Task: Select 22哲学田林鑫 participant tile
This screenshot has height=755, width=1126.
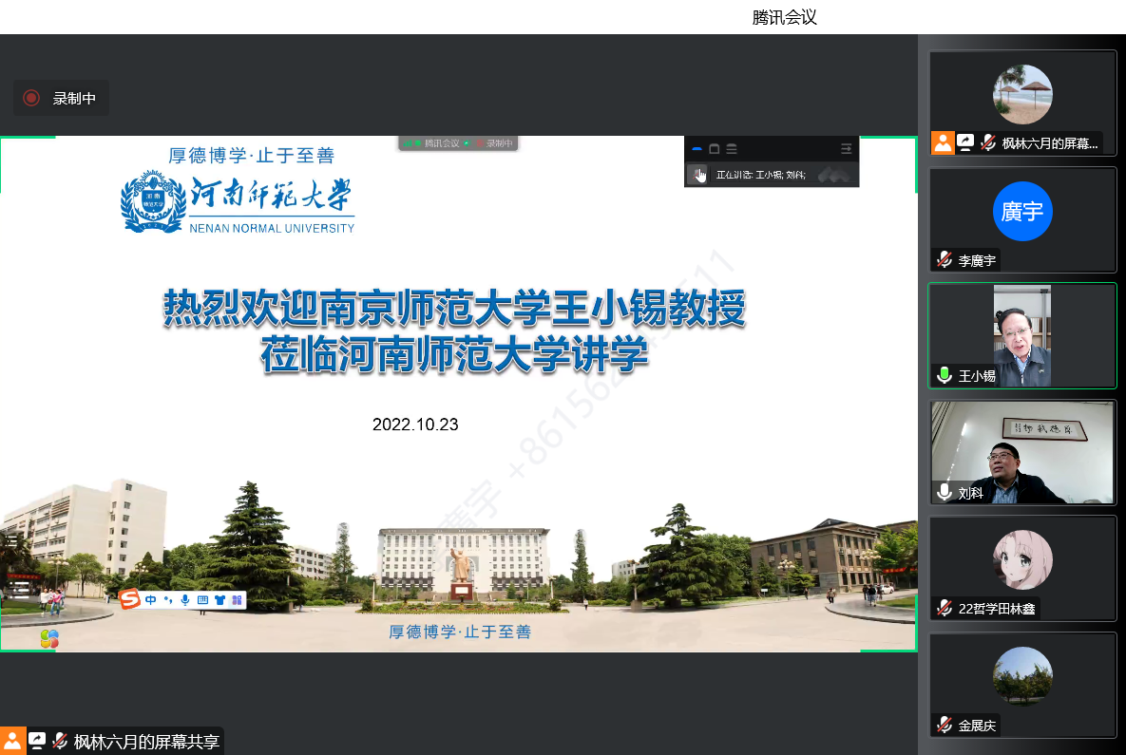Action: pyautogui.click(x=1021, y=568)
